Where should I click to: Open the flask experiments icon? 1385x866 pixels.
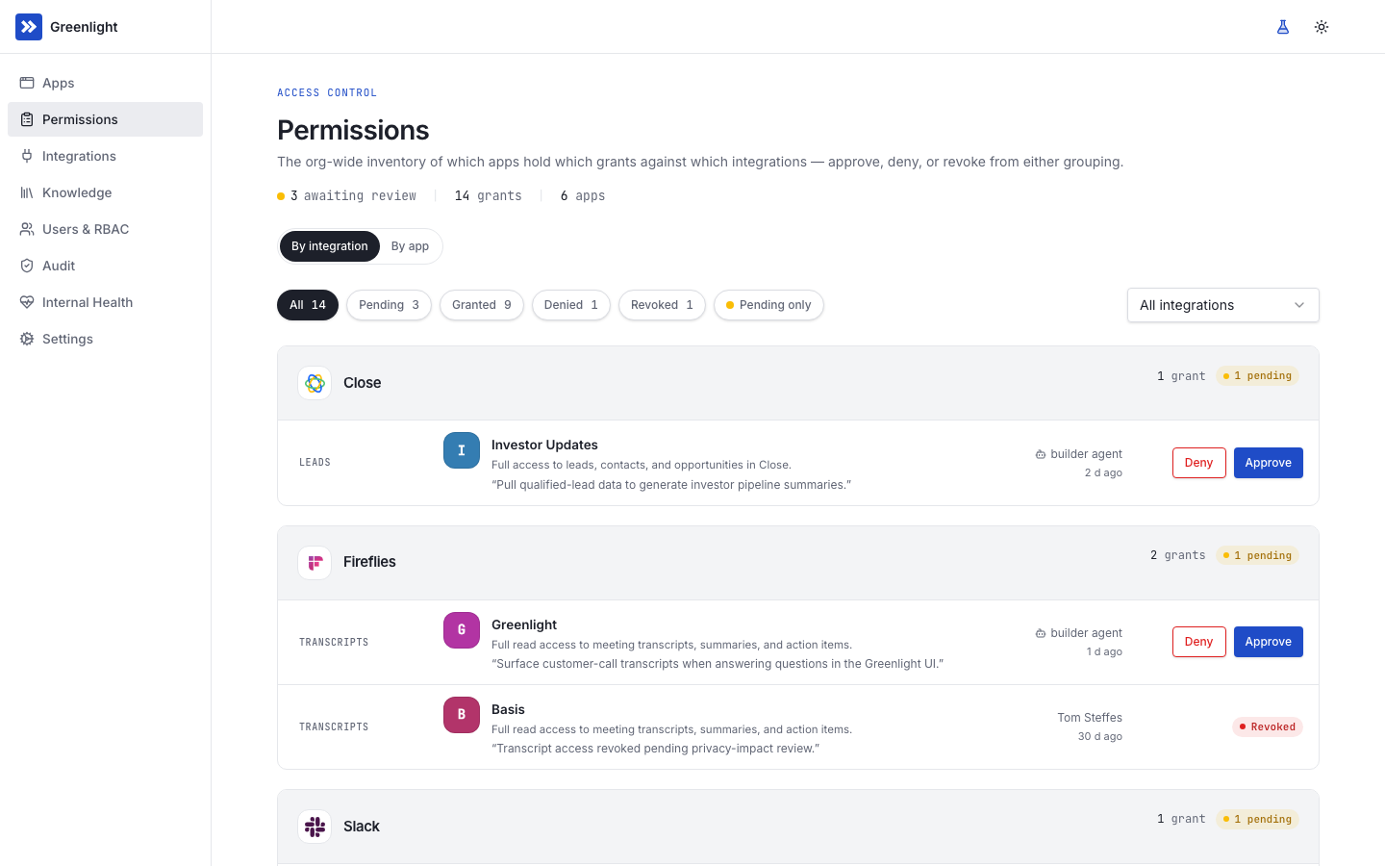point(1283,27)
